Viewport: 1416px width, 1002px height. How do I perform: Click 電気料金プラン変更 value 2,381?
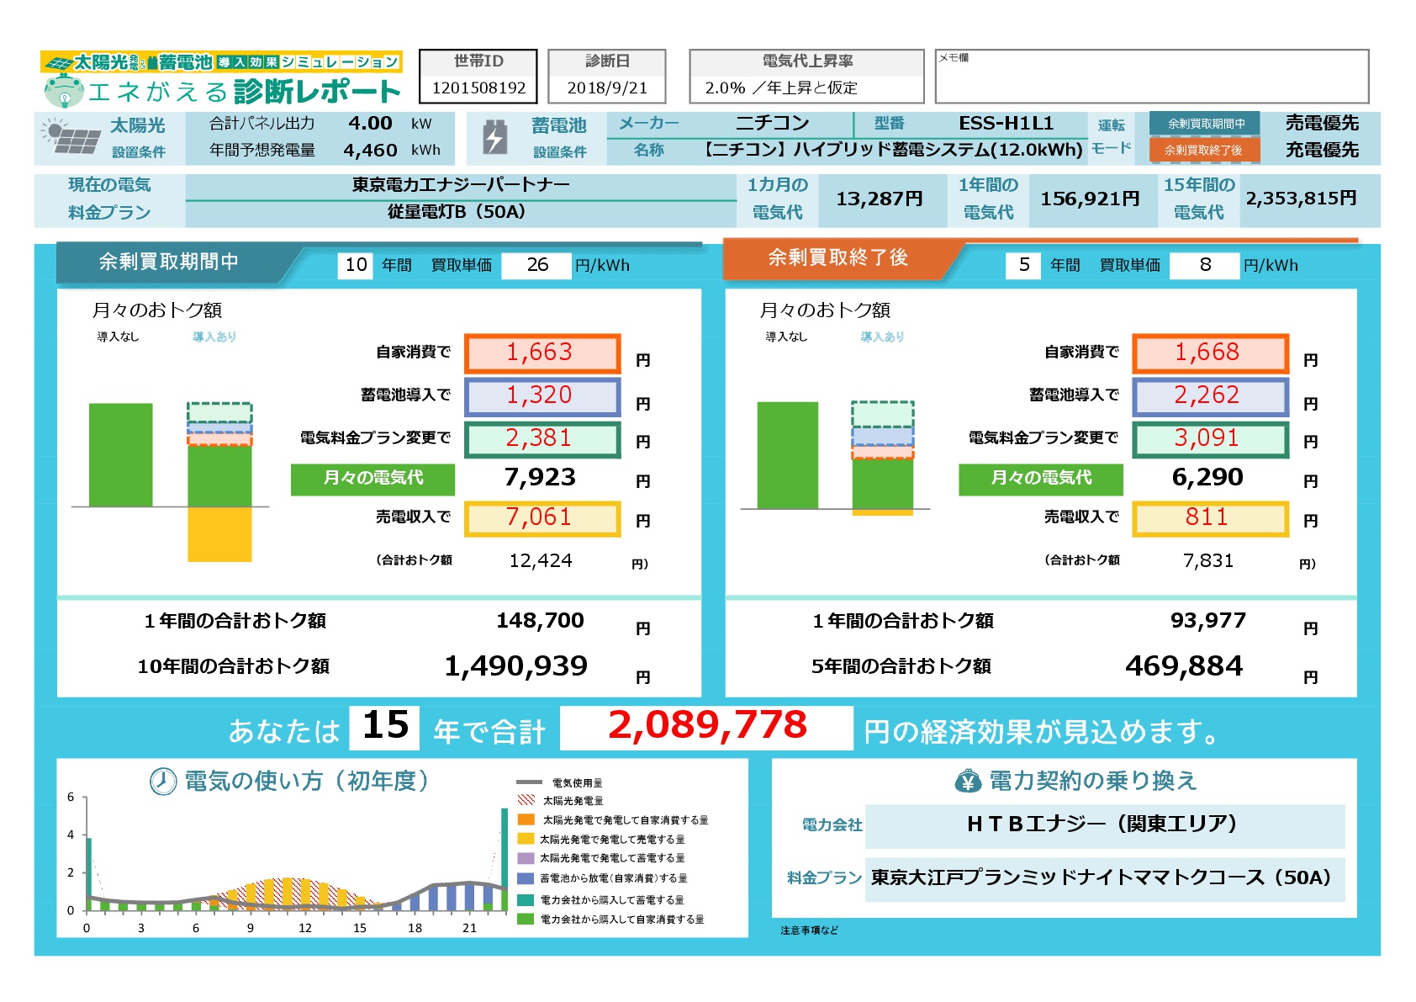click(542, 439)
